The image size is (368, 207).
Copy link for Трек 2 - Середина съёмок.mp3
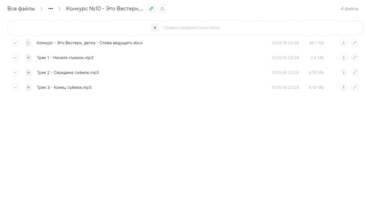[x=355, y=72]
